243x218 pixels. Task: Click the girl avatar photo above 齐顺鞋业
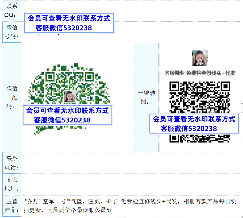(200, 58)
